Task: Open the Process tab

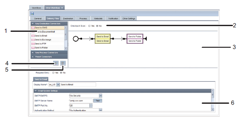Action: click(x=83, y=18)
